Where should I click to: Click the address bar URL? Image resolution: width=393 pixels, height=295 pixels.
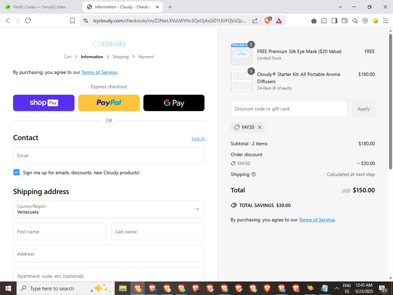[x=169, y=21]
